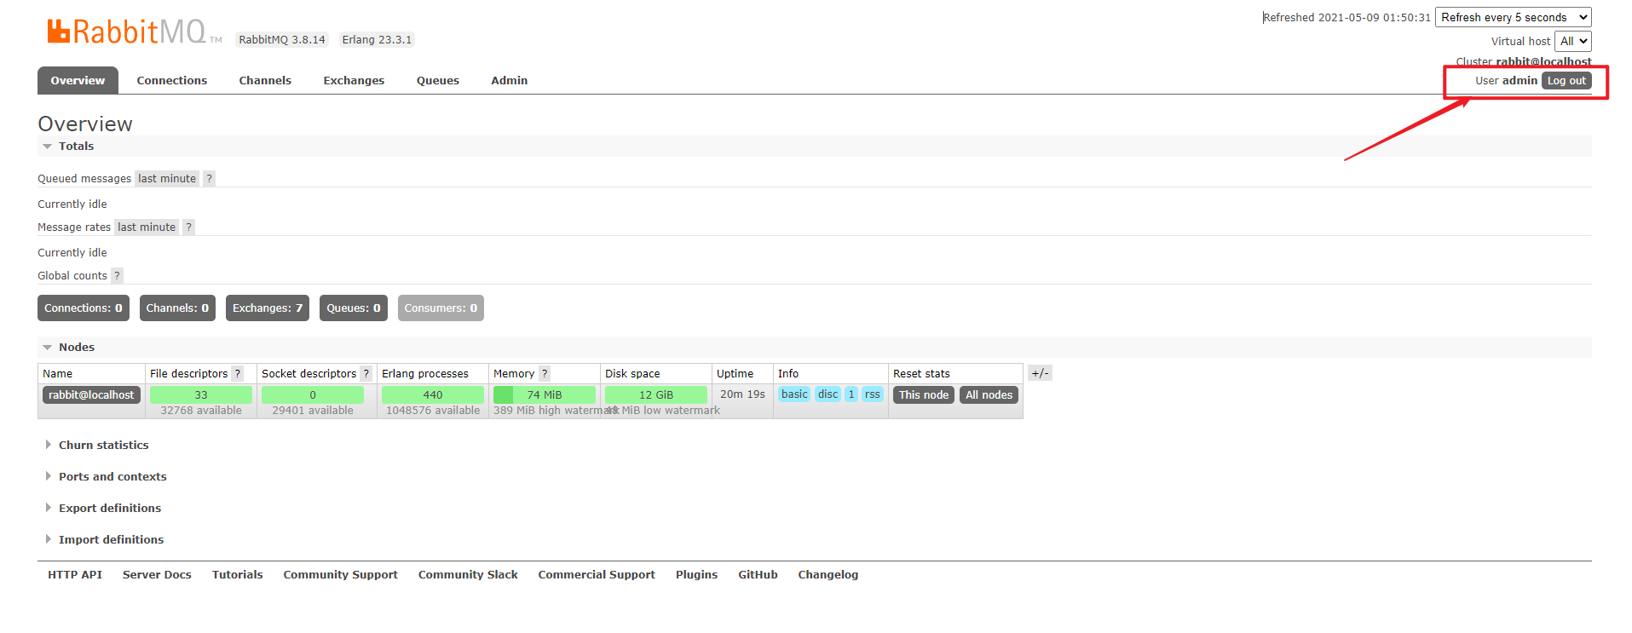Viewport: 1632px width, 633px height.
Task: Click the 1048576 available text
Action: tap(433, 410)
